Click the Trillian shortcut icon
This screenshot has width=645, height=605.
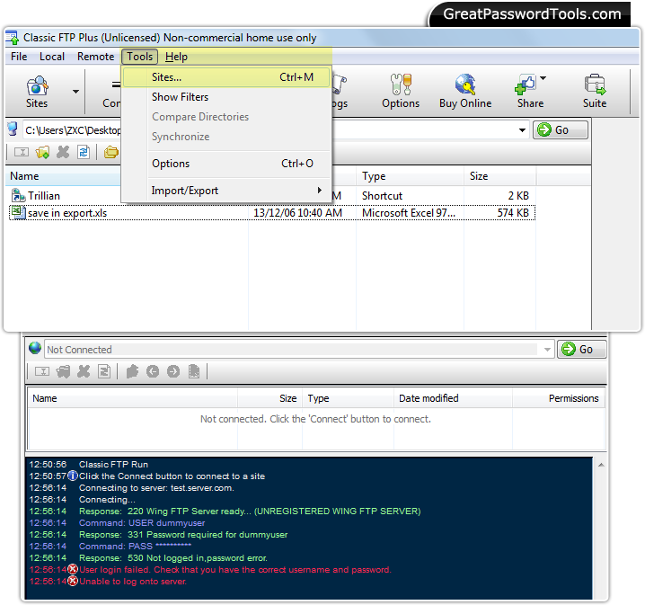pyautogui.click(x=18, y=195)
